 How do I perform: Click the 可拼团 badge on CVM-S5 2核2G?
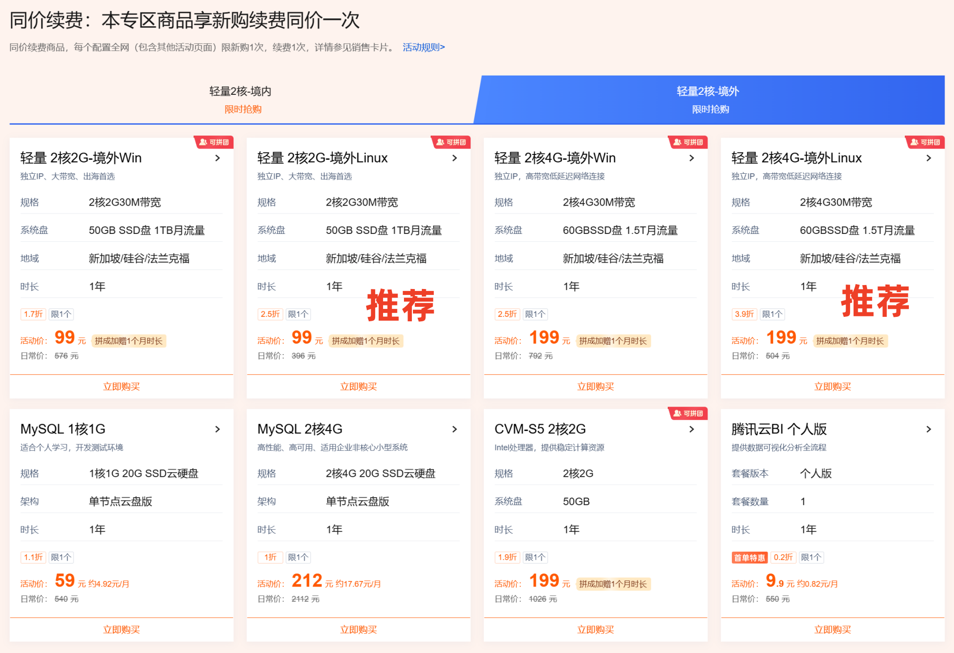click(688, 413)
